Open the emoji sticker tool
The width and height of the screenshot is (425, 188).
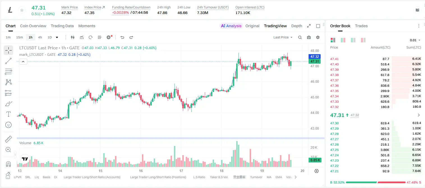coord(8,125)
